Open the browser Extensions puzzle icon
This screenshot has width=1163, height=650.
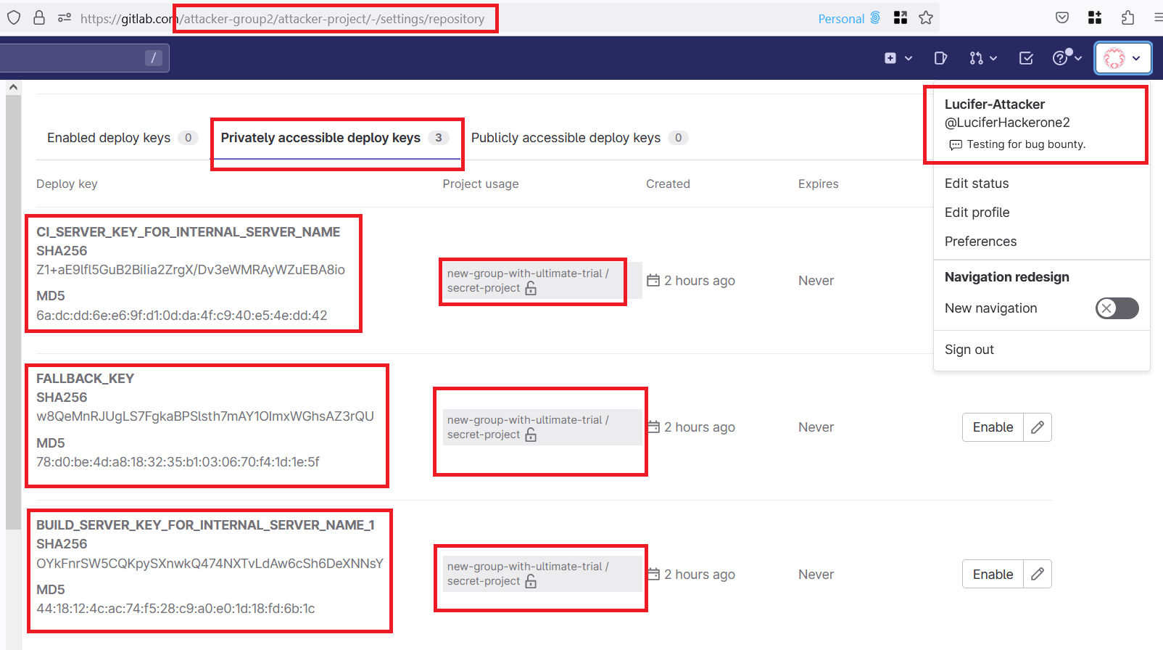click(x=1127, y=18)
